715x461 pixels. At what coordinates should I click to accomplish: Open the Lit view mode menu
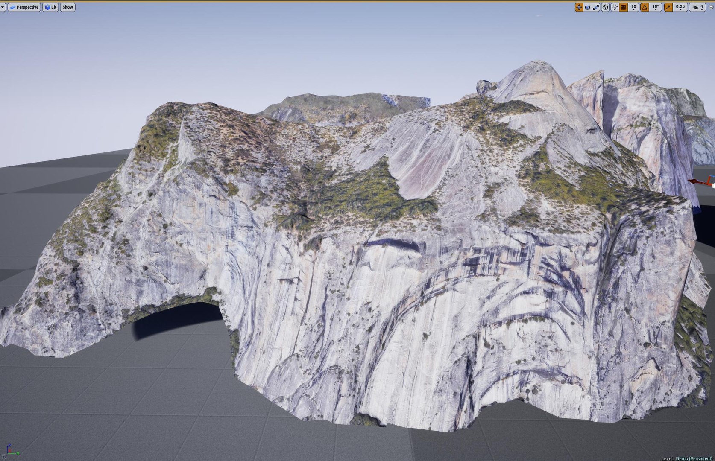pos(50,7)
